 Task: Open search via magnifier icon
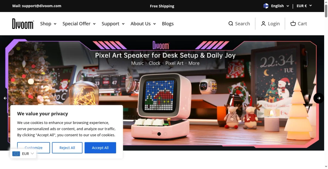click(x=231, y=24)
